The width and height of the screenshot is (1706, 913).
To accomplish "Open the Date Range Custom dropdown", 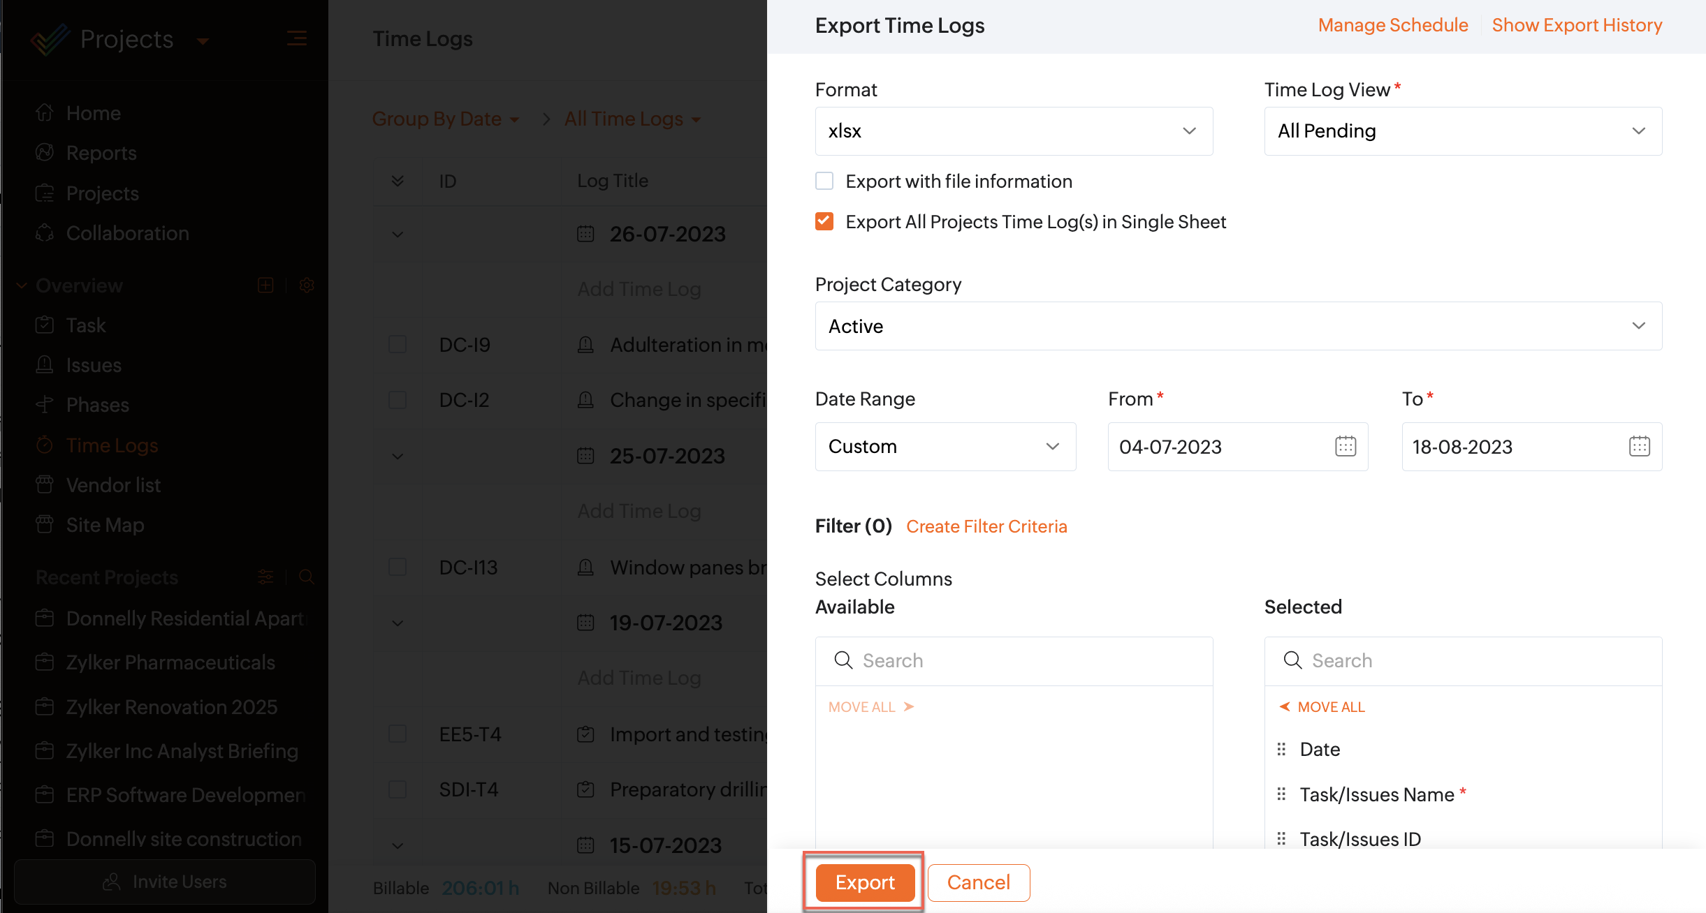I will (945, 447).
